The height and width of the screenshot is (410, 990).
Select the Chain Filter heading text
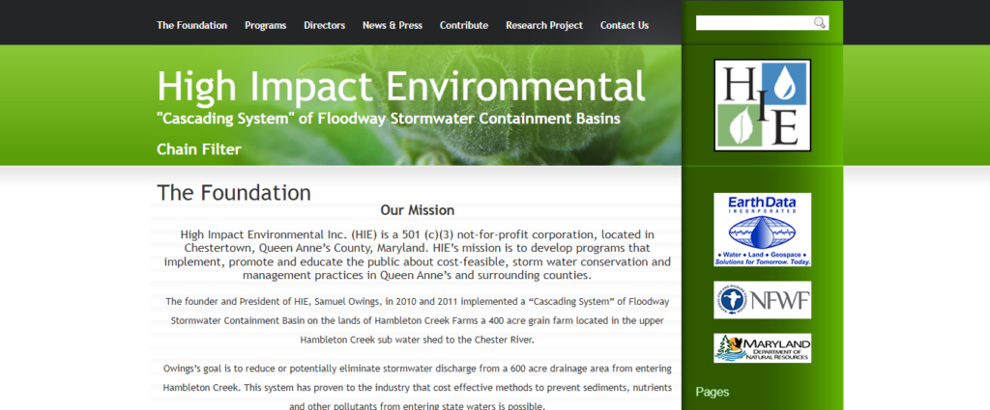[198, 150]
